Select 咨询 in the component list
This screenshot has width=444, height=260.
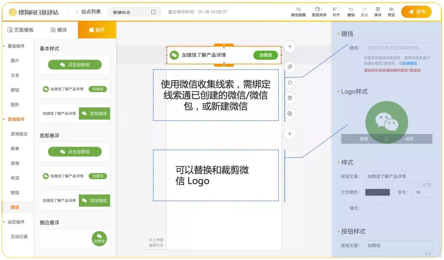click(15, 163)
